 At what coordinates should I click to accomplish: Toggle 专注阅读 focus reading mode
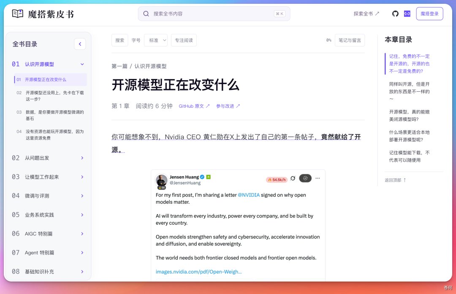[184, 40]
